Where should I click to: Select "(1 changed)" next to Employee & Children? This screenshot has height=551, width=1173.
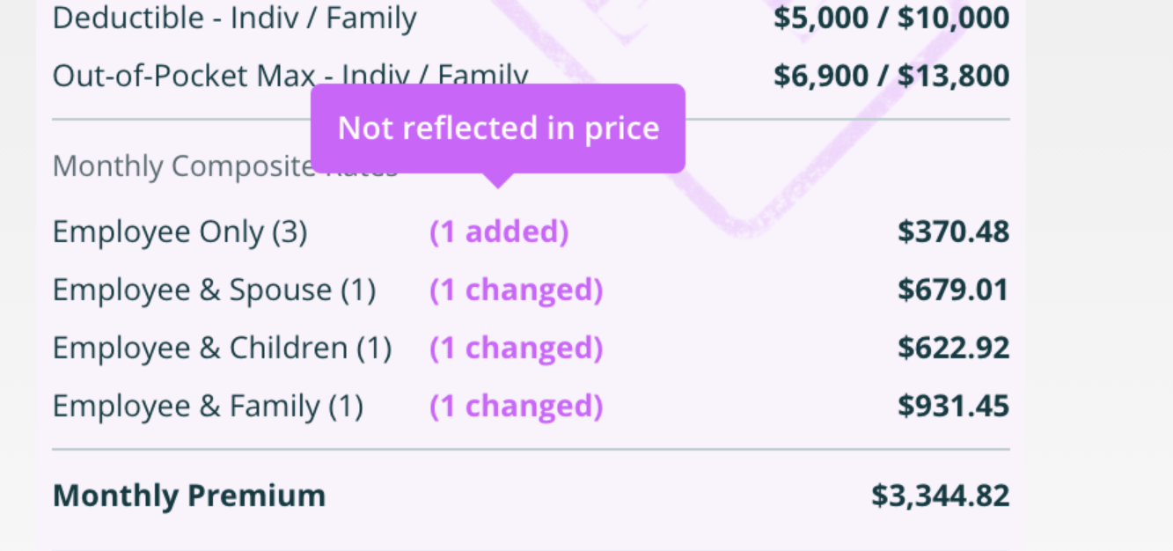tap(517, 349)
